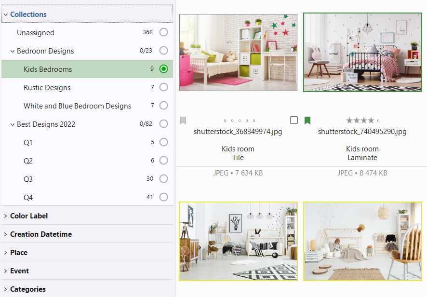This screenshot has width=427, height=297.
Task: Click the filename shutterstock_740495290.jpg
Action: [362, 131]
